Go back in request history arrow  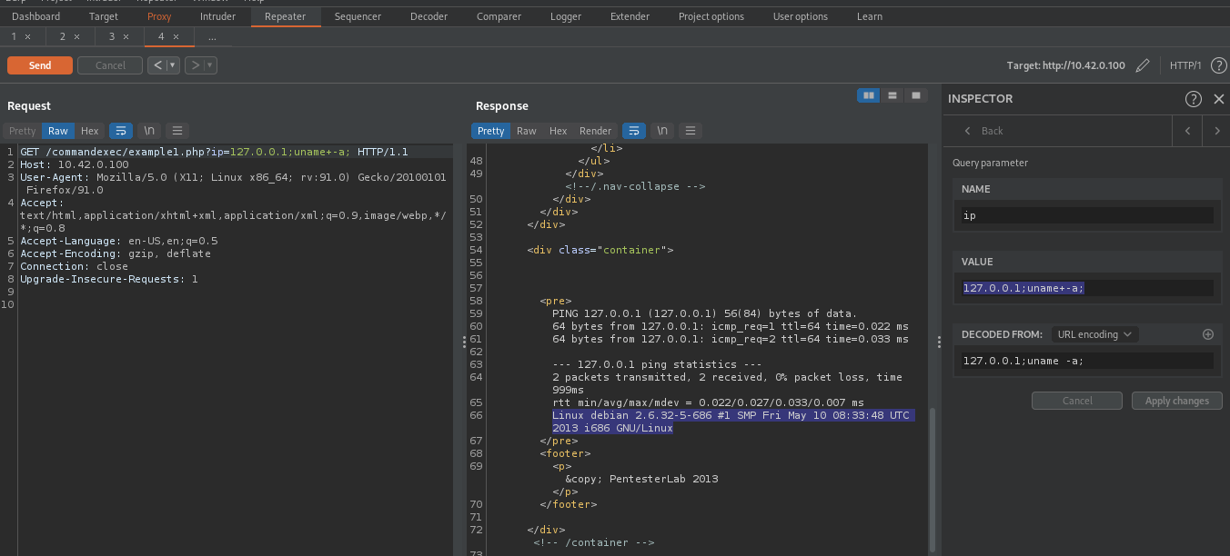coord(157,65)
